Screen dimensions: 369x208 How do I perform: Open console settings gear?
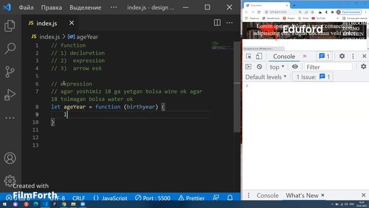click(x=364, y=67)
